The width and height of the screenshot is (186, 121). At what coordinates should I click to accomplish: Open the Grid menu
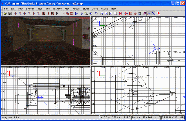coord(47,9)
